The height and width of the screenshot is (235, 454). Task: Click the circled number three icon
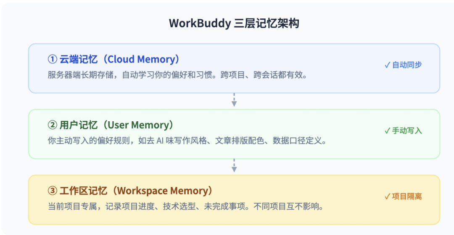coord(53,191)
